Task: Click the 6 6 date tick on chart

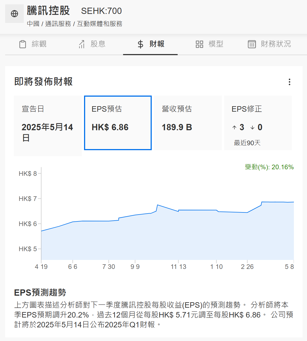Action: 73,267
